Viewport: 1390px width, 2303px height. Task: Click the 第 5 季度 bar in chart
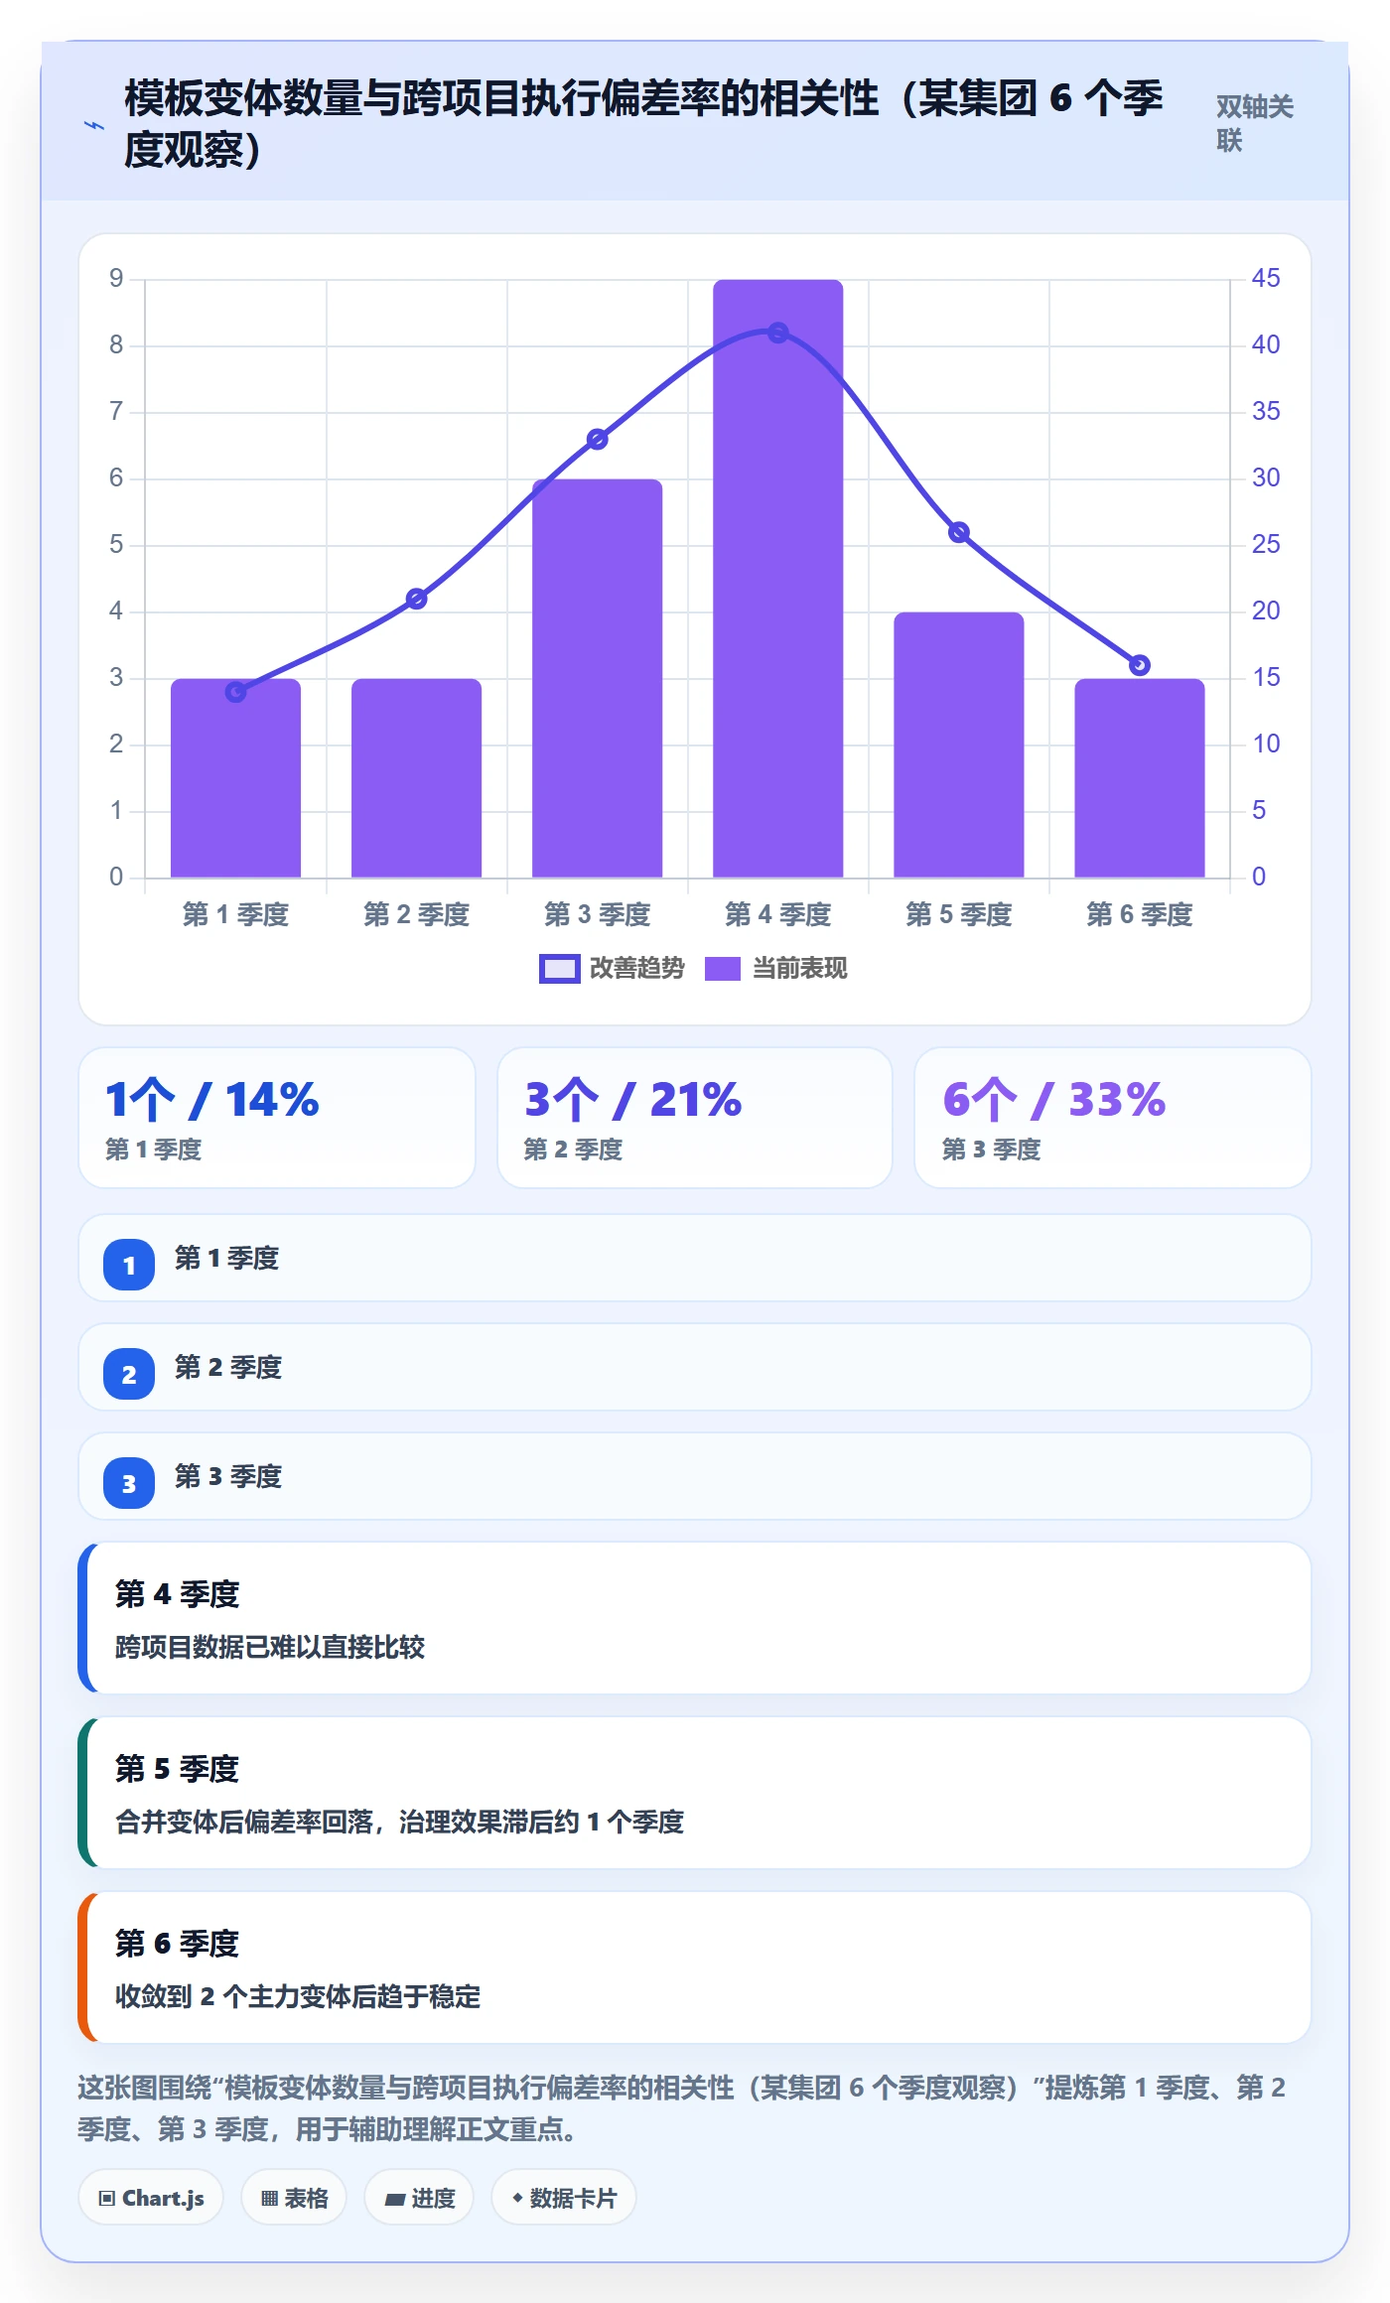959,745
